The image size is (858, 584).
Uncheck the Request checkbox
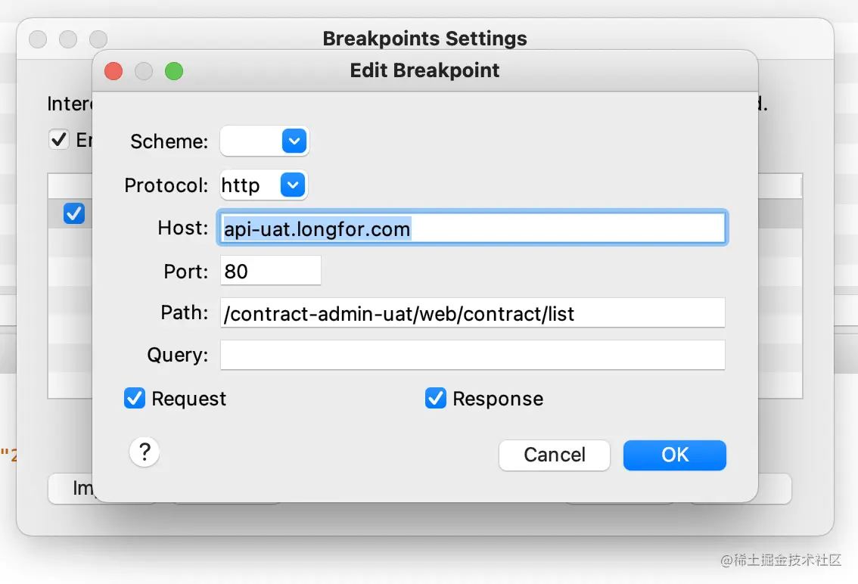[x=135, y=399]
